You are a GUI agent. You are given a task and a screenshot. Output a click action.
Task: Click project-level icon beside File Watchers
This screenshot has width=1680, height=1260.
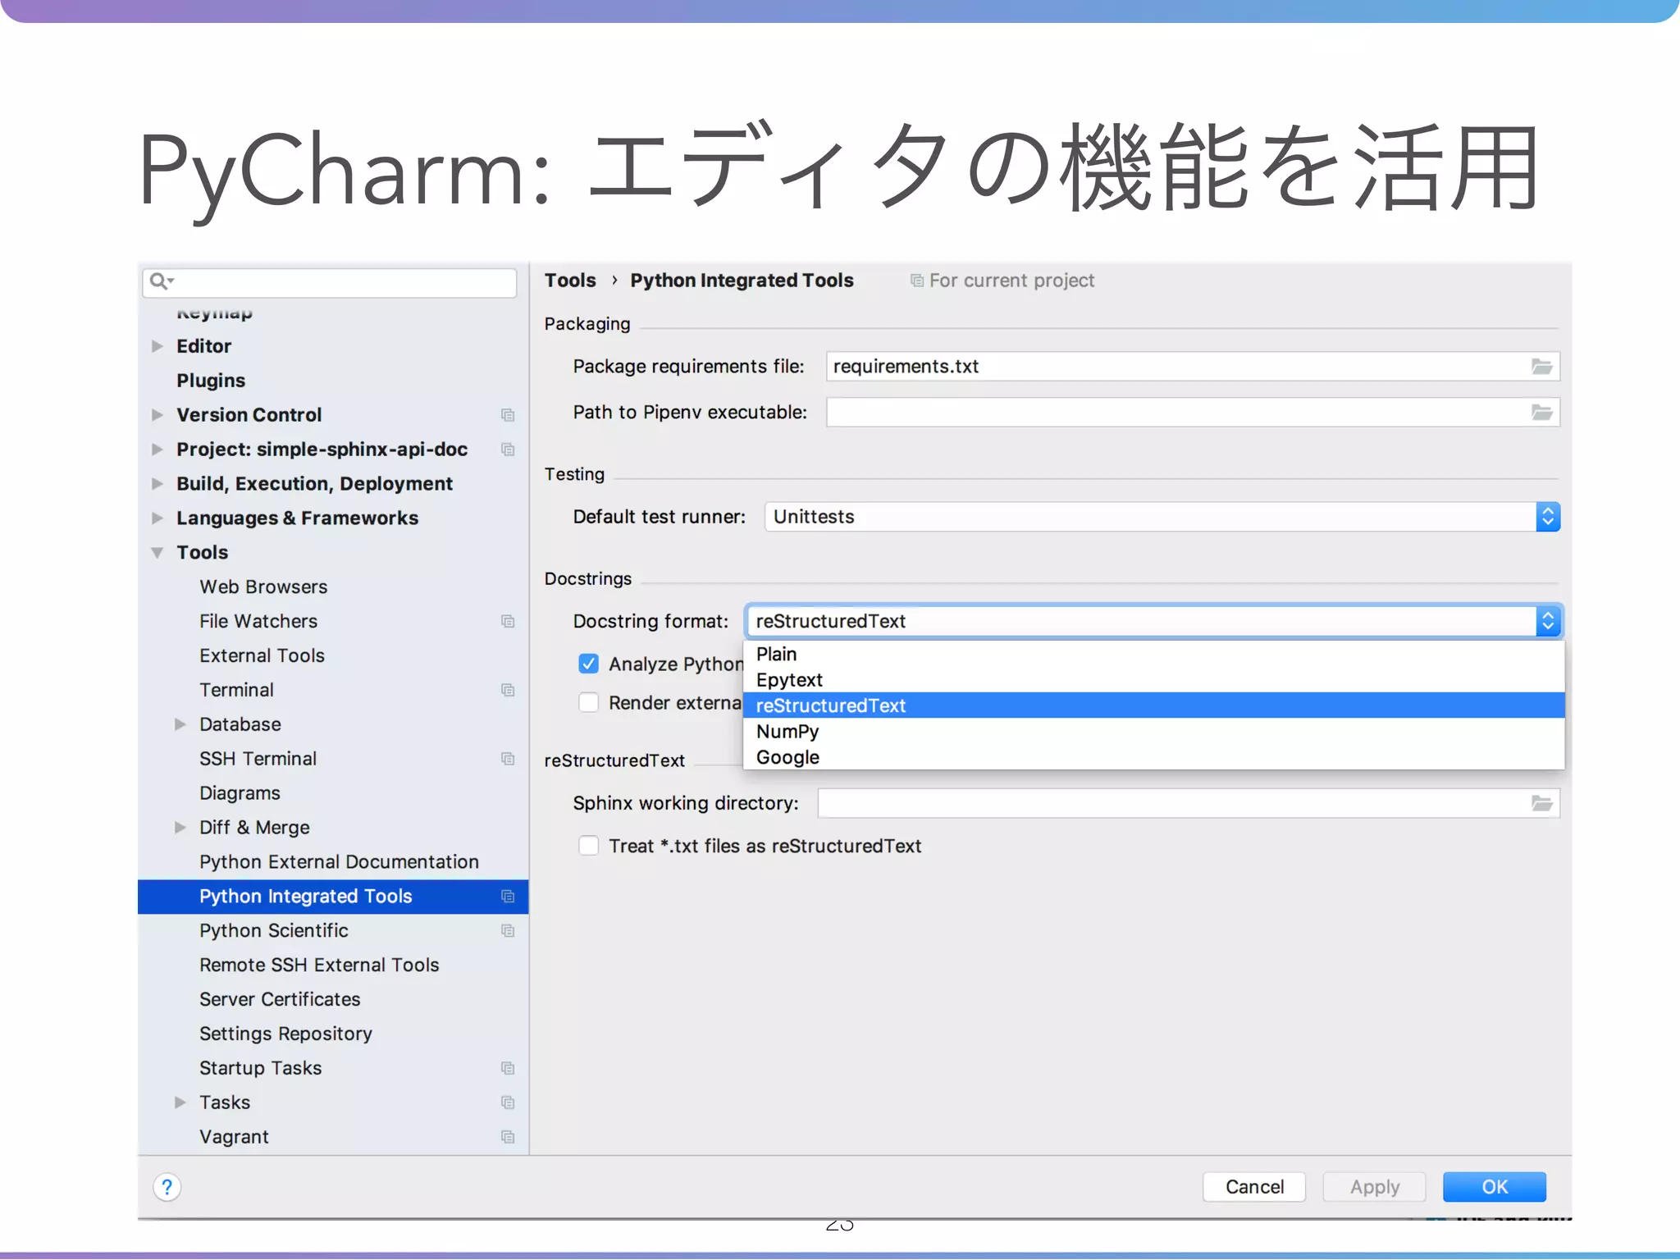(x=508, y=622)
